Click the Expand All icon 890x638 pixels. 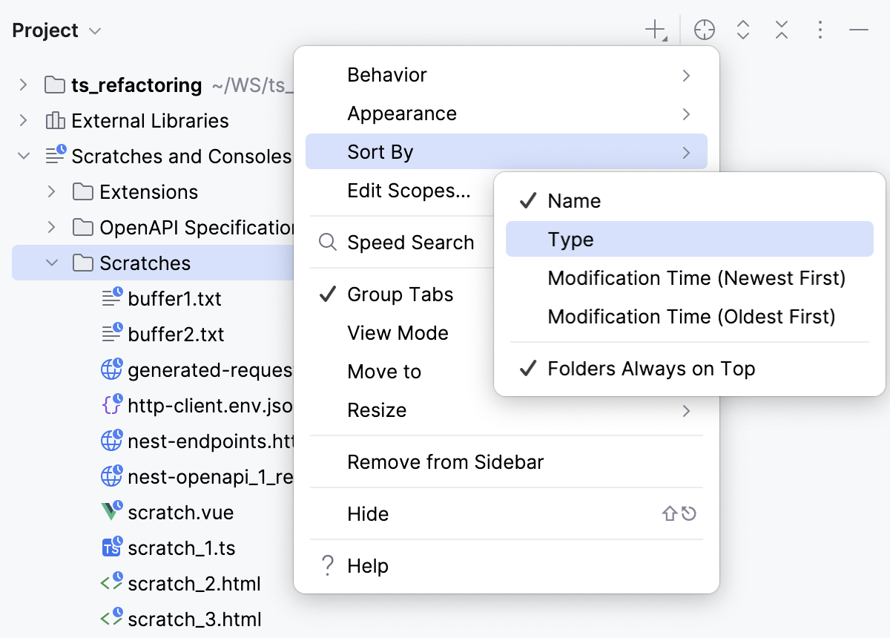743,30
